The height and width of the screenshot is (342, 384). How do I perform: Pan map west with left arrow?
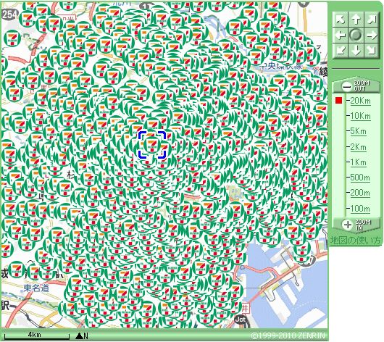pos(340,36)
